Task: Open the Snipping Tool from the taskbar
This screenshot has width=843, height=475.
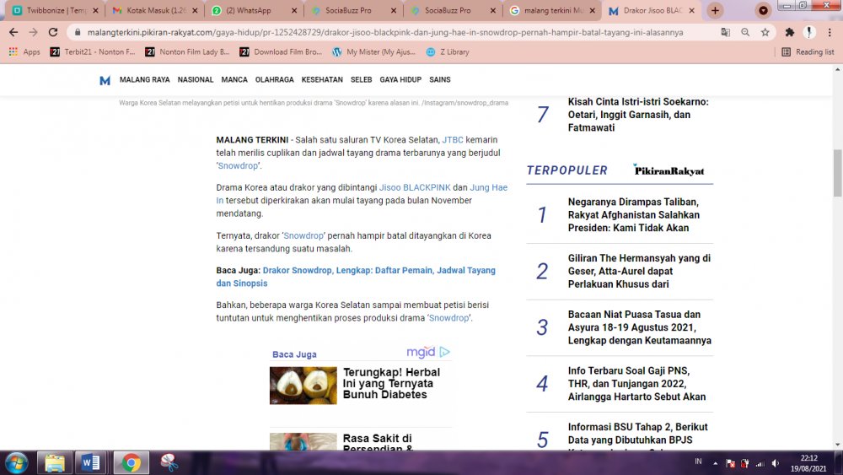Action: tap(169, 463)
